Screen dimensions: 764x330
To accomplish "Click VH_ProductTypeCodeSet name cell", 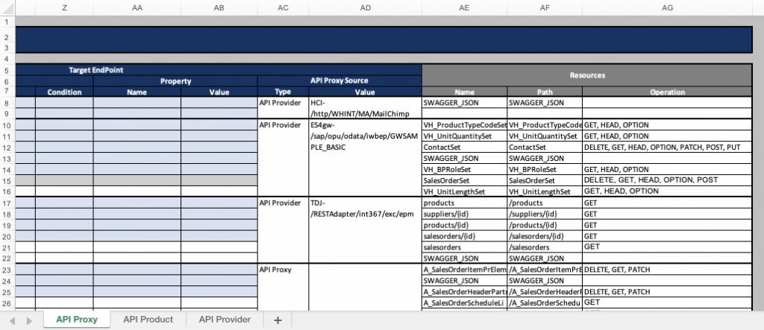I will point(464,125).
